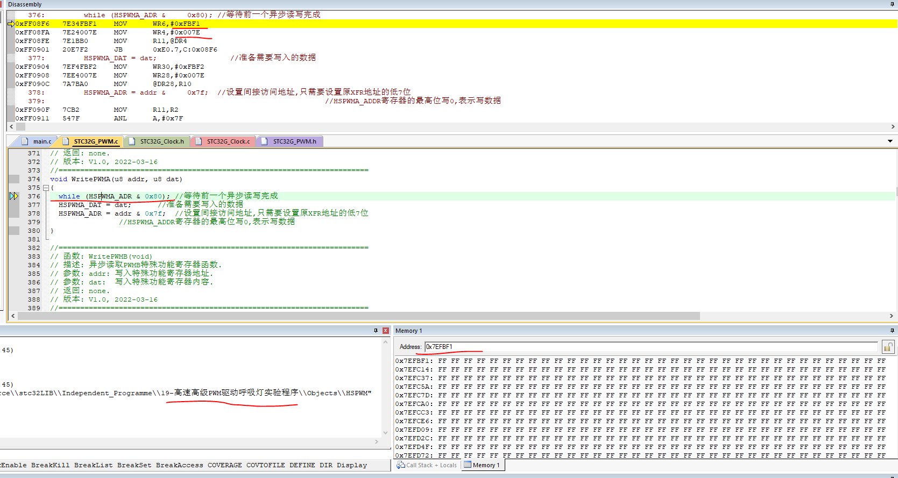Click the command output scroll-up arrow

click(385, 342)
